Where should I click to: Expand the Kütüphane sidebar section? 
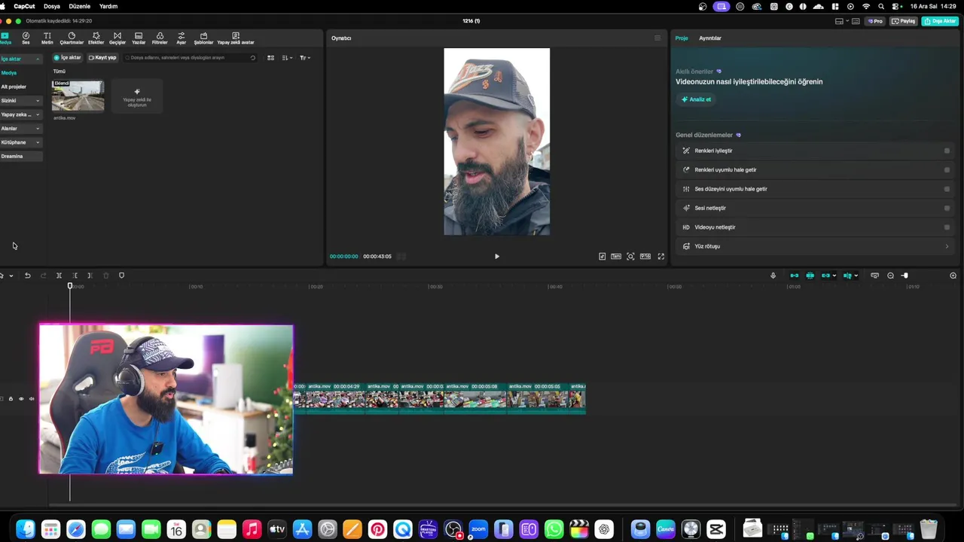tap(38, 142)
